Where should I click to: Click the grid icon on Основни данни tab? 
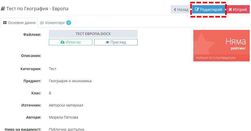tap(5, 23)
